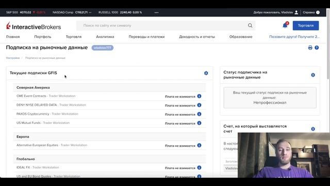Screen dimensions: 330x186
Task: Click the Позовите друга referral link
Action: (294, 37)
